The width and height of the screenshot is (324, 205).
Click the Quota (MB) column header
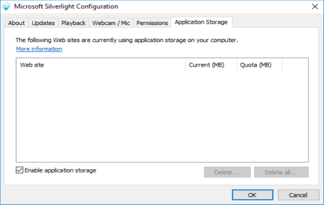pos(259,65)
